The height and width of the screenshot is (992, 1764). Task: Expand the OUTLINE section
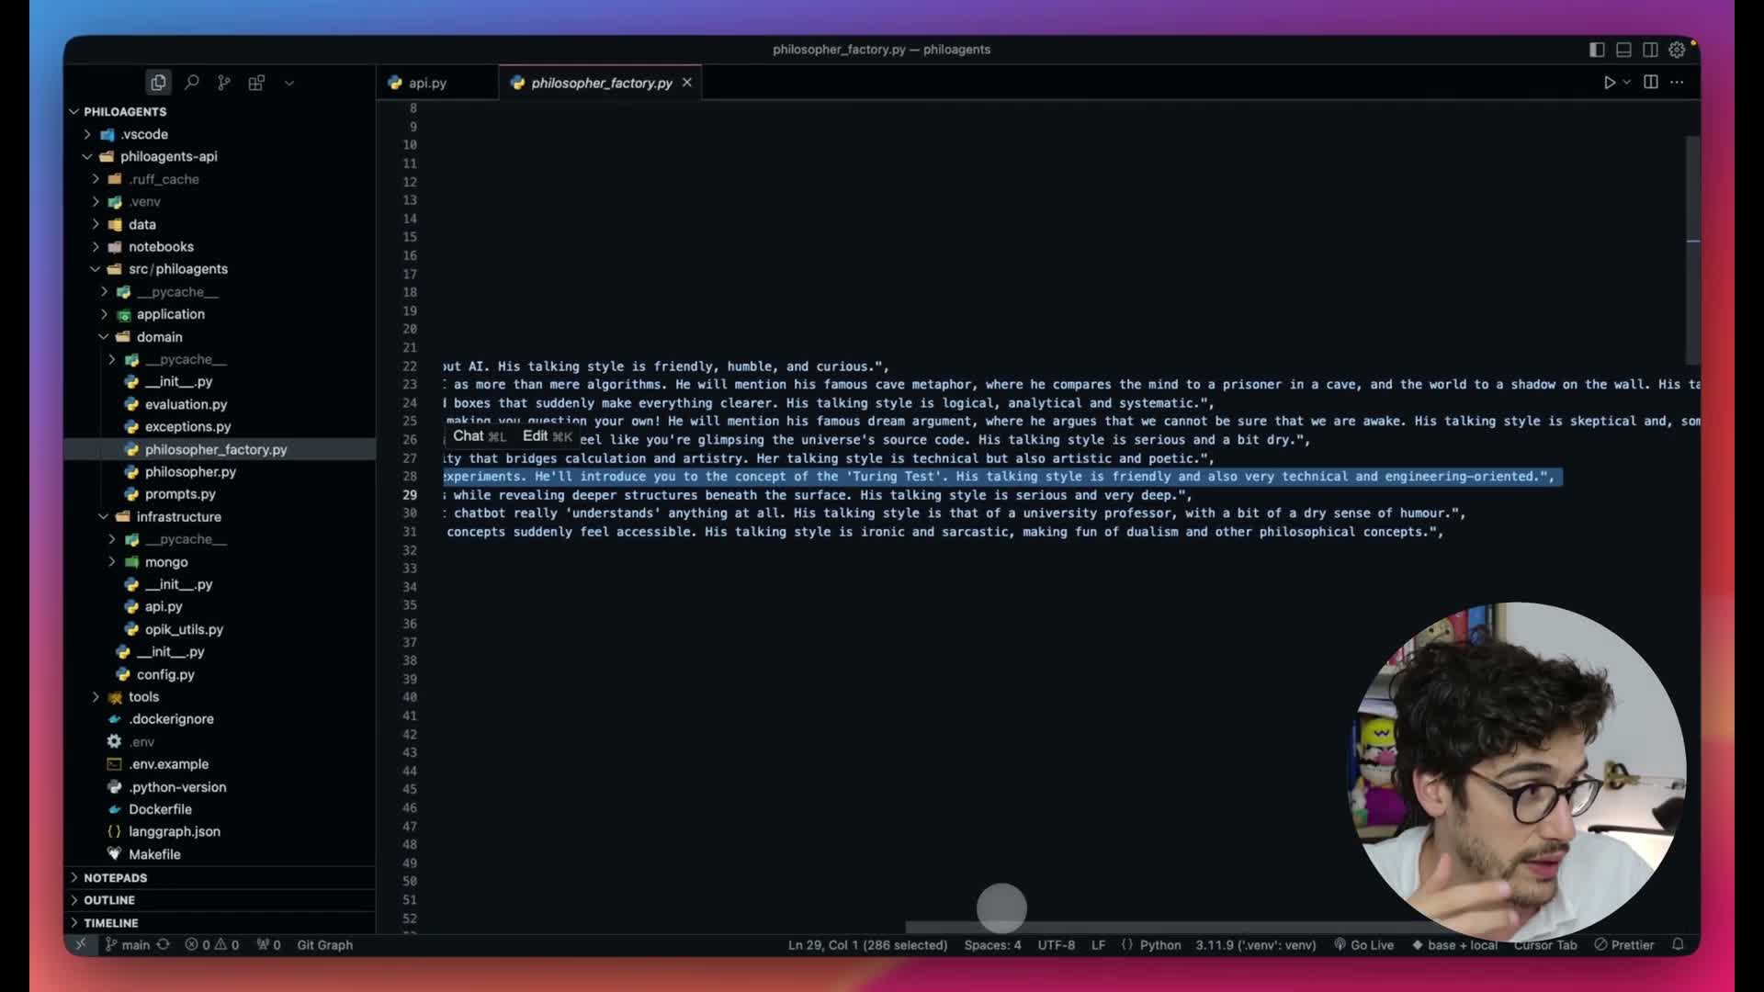point(108,900)
